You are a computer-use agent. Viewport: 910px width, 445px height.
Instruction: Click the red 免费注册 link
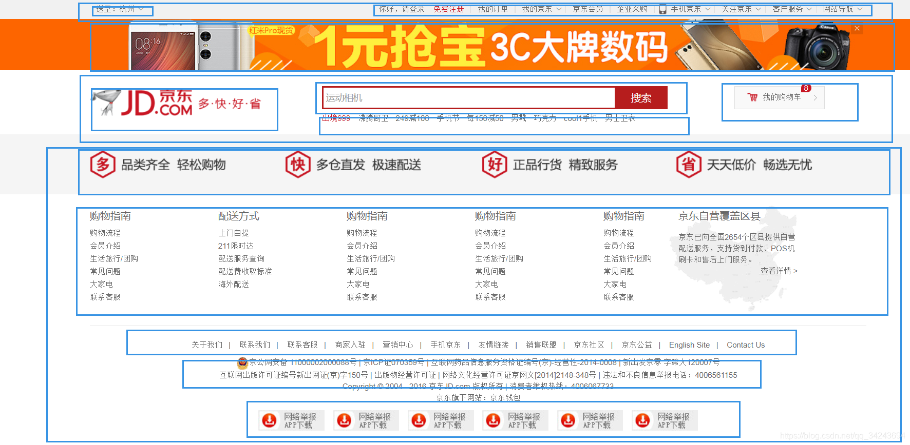point(448,9)
